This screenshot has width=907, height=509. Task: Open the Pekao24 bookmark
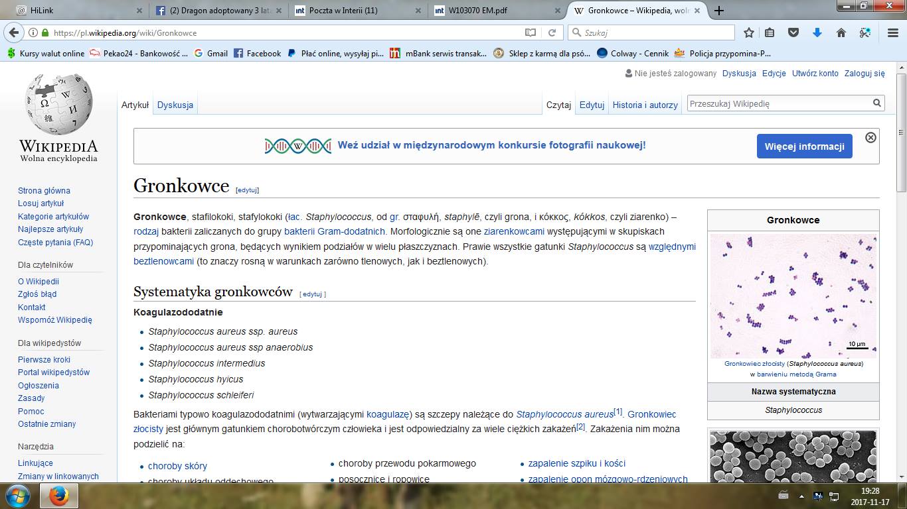[x=139, y=54]
